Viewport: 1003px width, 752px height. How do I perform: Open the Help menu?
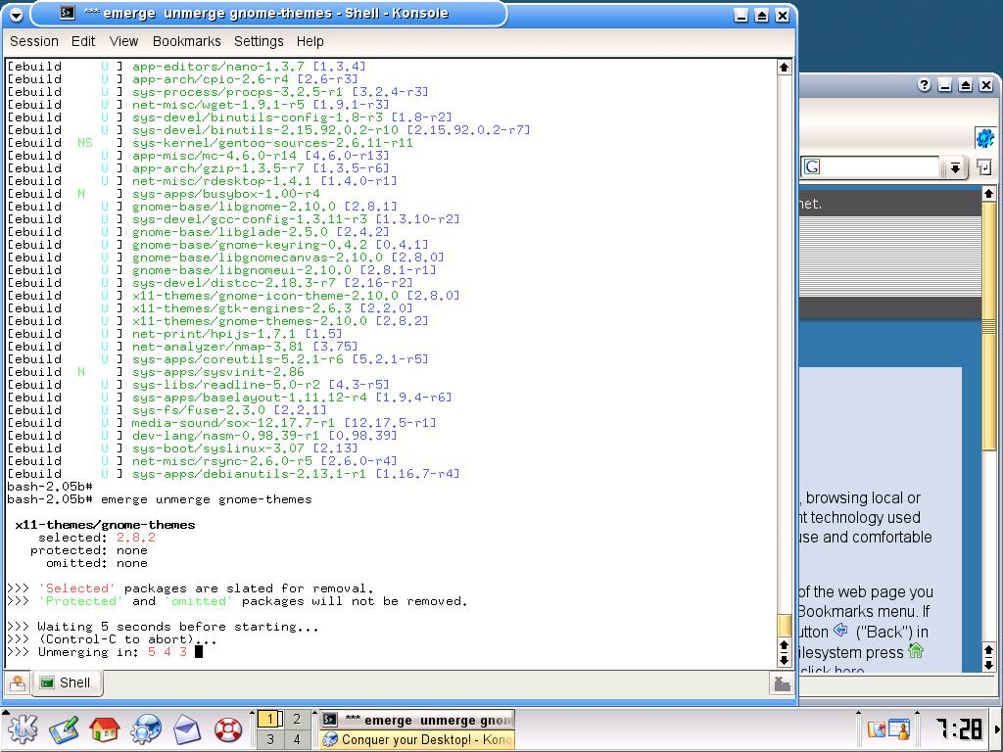(310, 41)
